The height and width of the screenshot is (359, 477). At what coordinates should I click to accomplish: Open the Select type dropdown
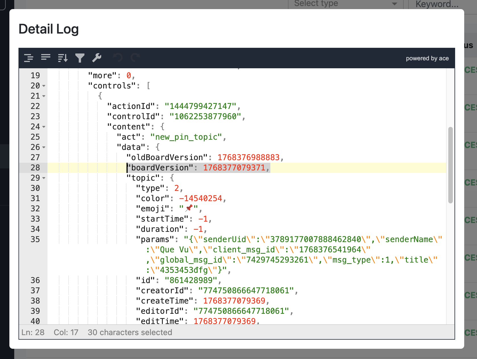coord(345,4)
